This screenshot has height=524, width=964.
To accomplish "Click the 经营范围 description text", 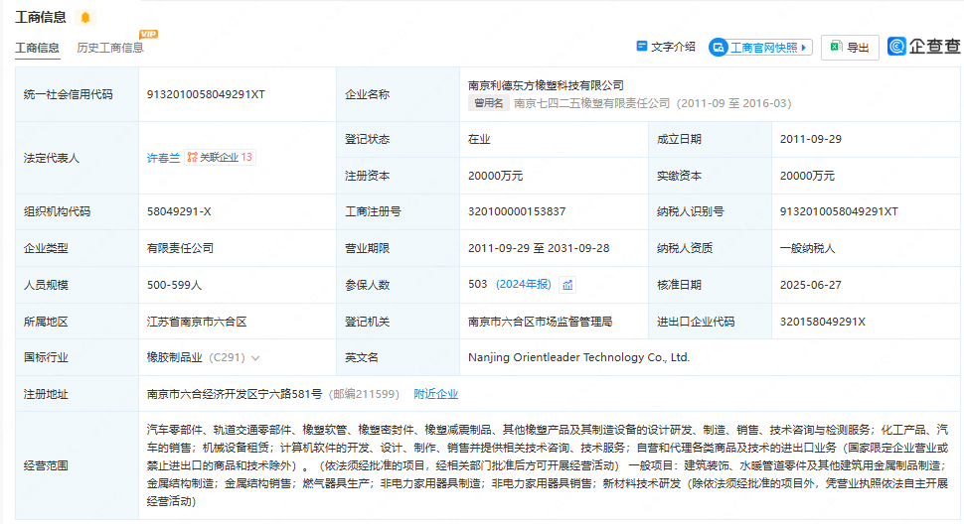I will click(548, 465).
